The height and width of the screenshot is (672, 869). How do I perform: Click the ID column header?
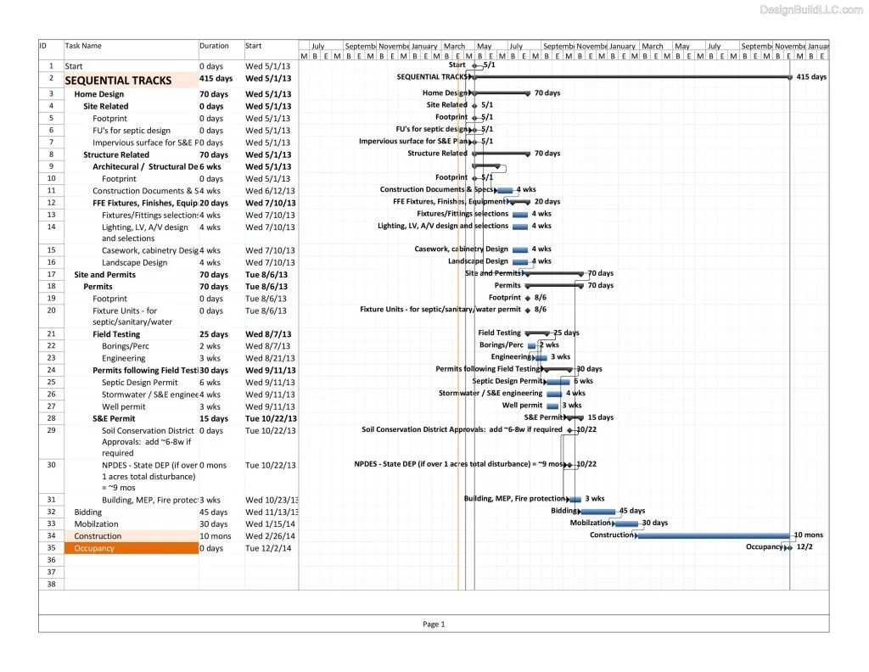pyautogui.click(x=42, y=46)
